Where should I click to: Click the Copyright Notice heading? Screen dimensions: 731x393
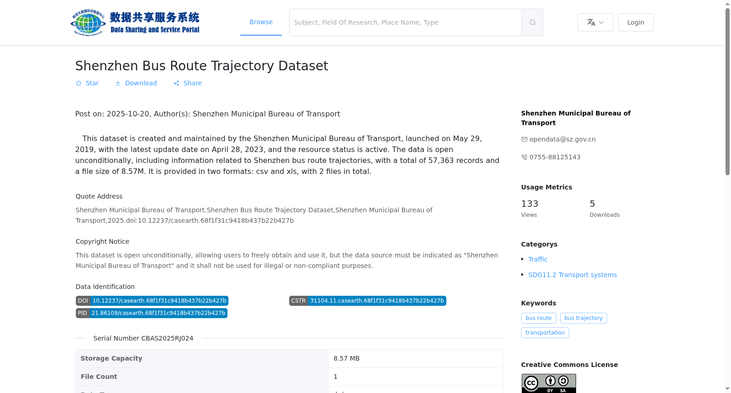pos(102,241)
